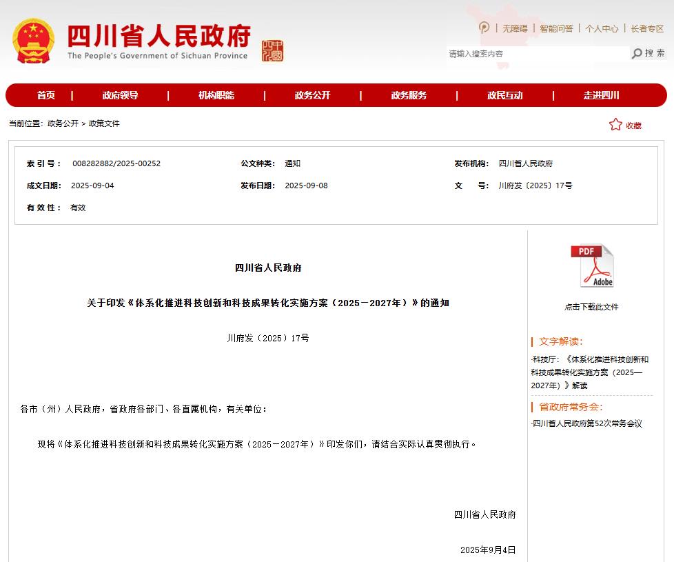This screenshot has height=562, width=674.
Task: Focus the 请输入搜索内容 search field
Action: point(536,54)
